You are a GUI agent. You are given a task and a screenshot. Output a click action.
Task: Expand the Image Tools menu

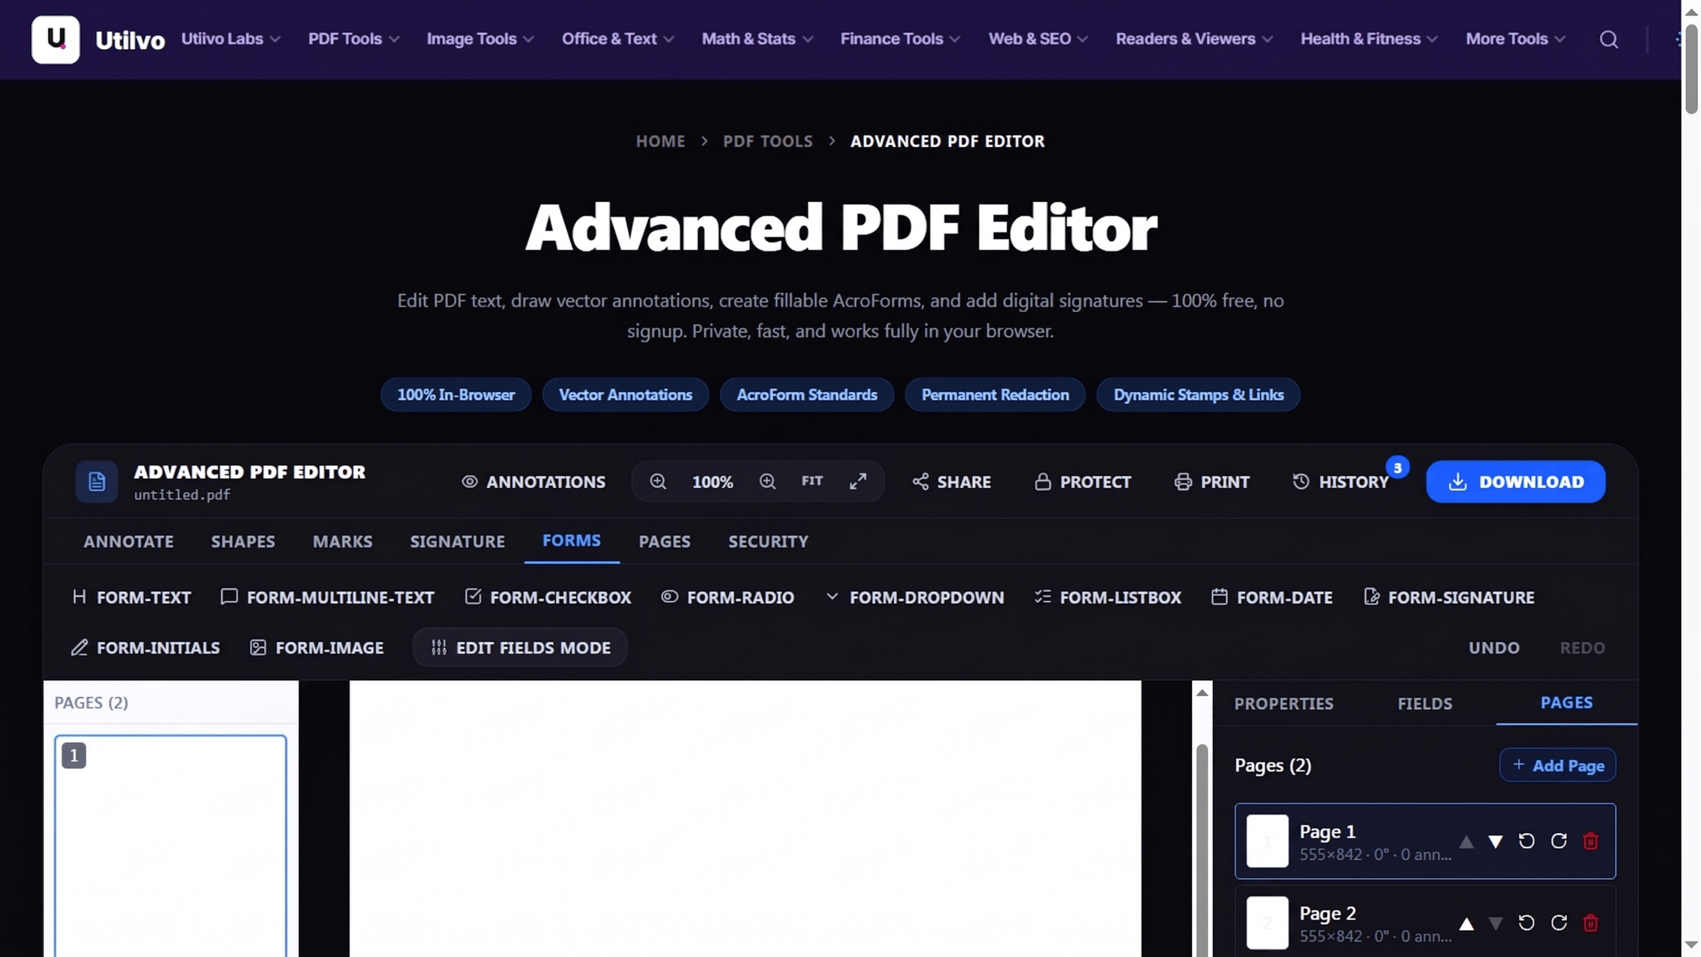480,39
